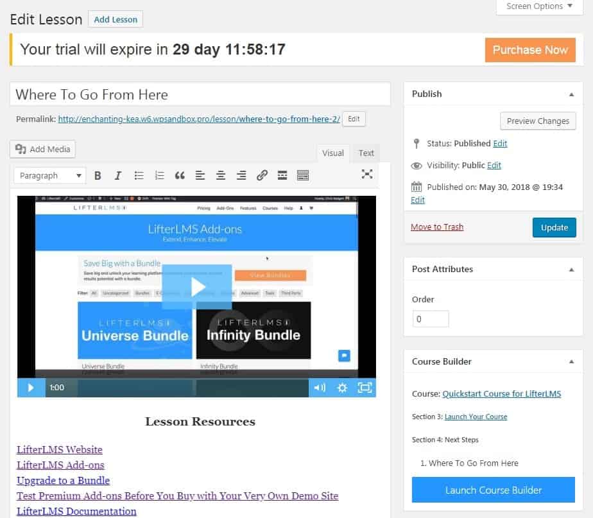Open Quickstart Course for LifterLMS link

coord(501,394)
